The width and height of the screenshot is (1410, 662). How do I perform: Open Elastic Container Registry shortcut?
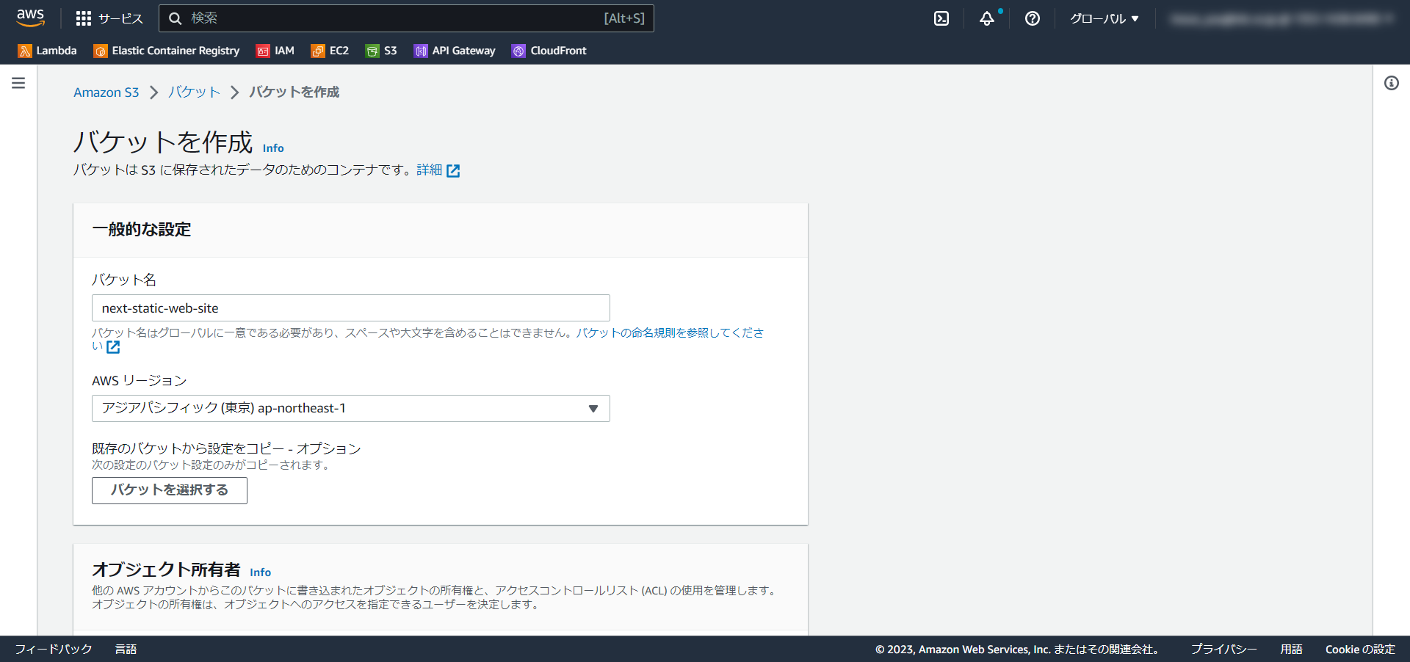(166, 51)
